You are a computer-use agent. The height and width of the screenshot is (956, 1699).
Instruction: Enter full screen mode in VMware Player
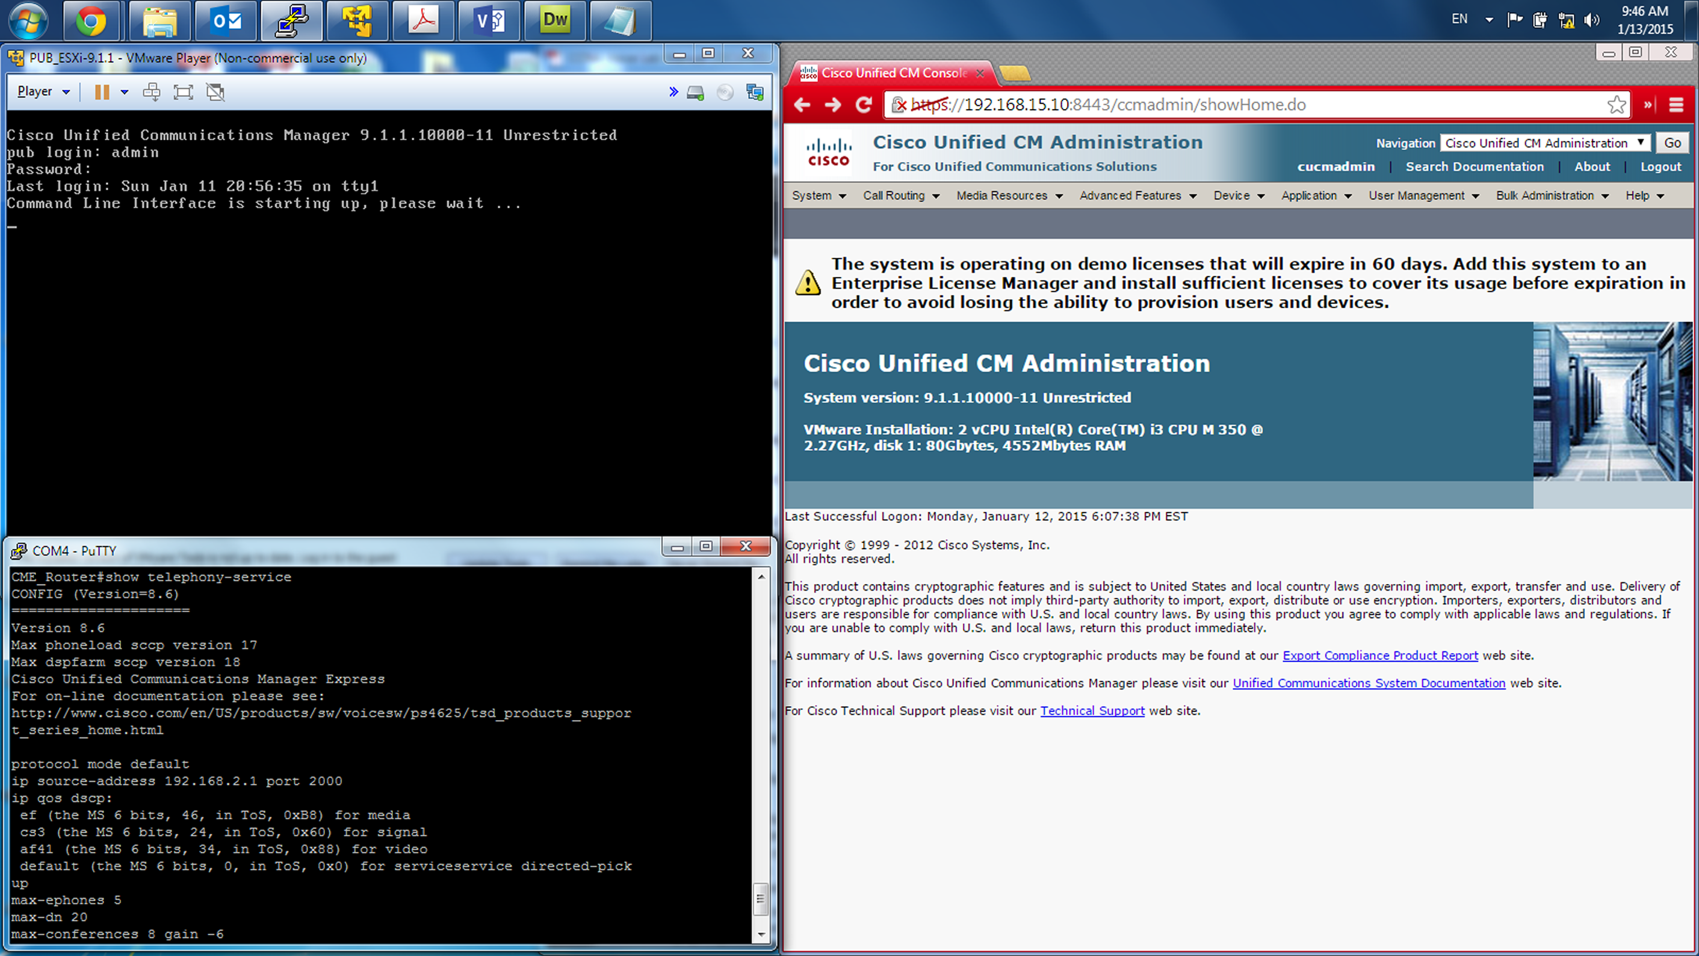183,92
